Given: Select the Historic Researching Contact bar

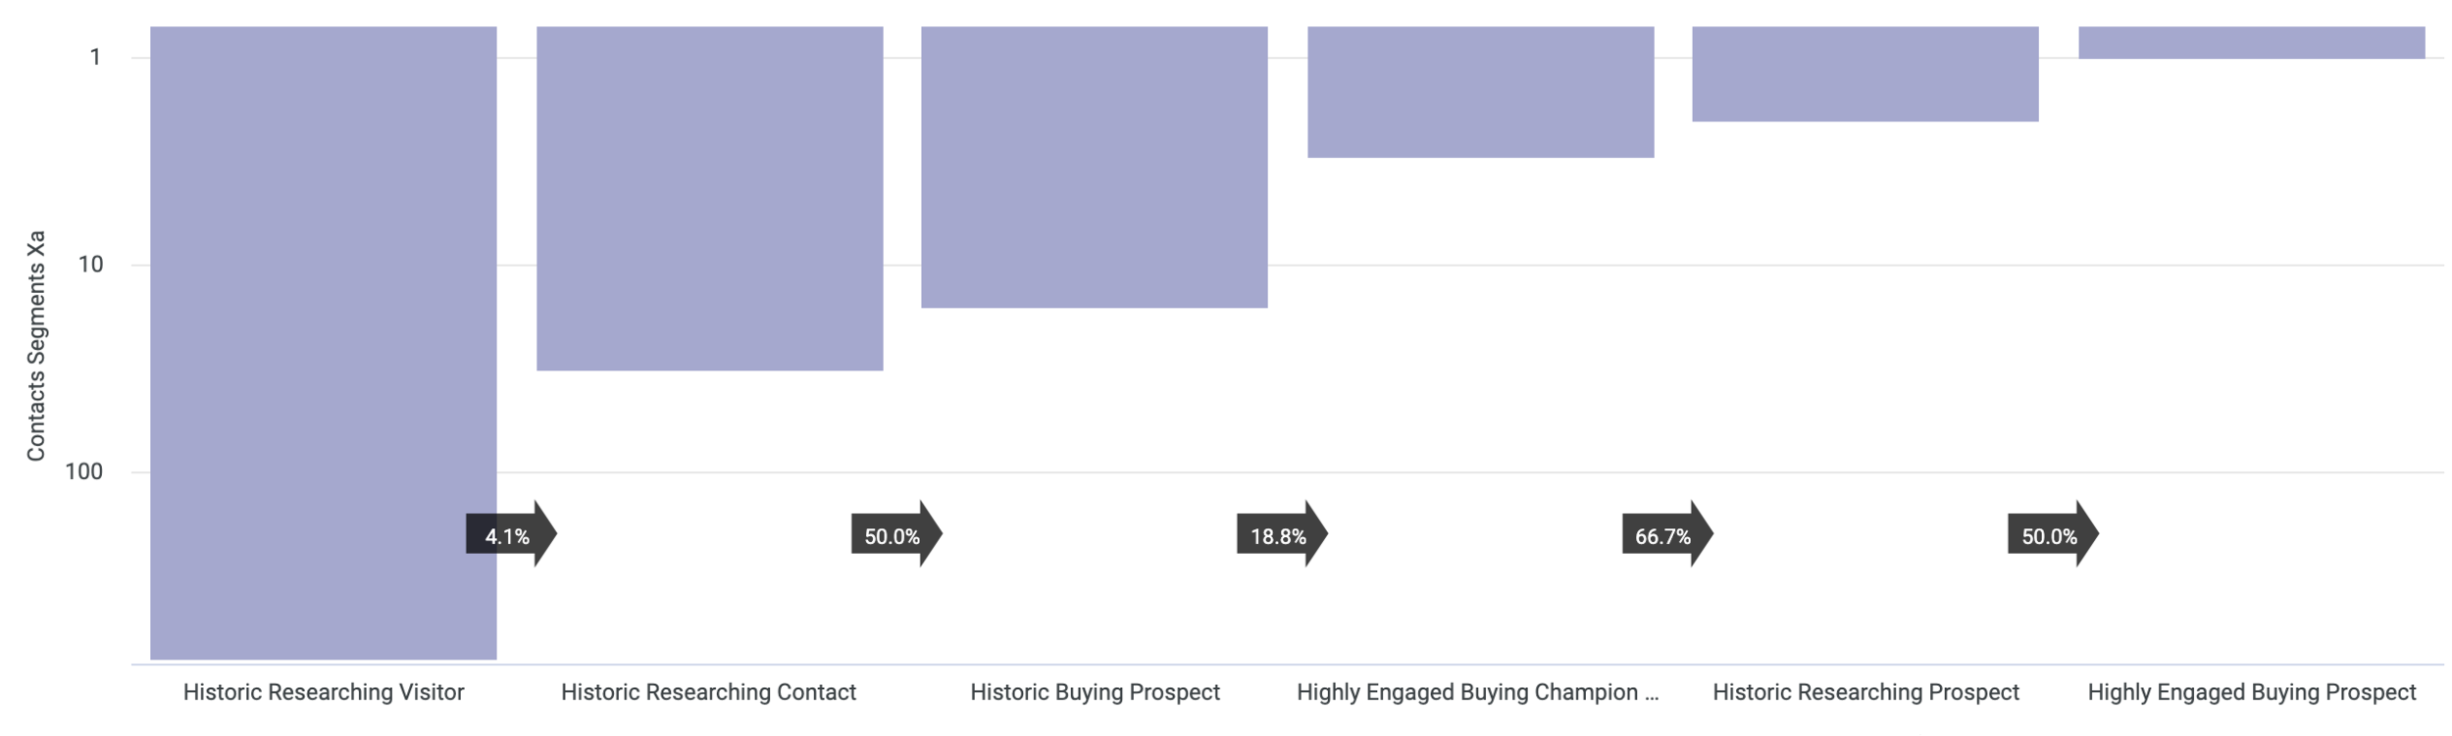Looking at the screenshot, I should (709, 198).
